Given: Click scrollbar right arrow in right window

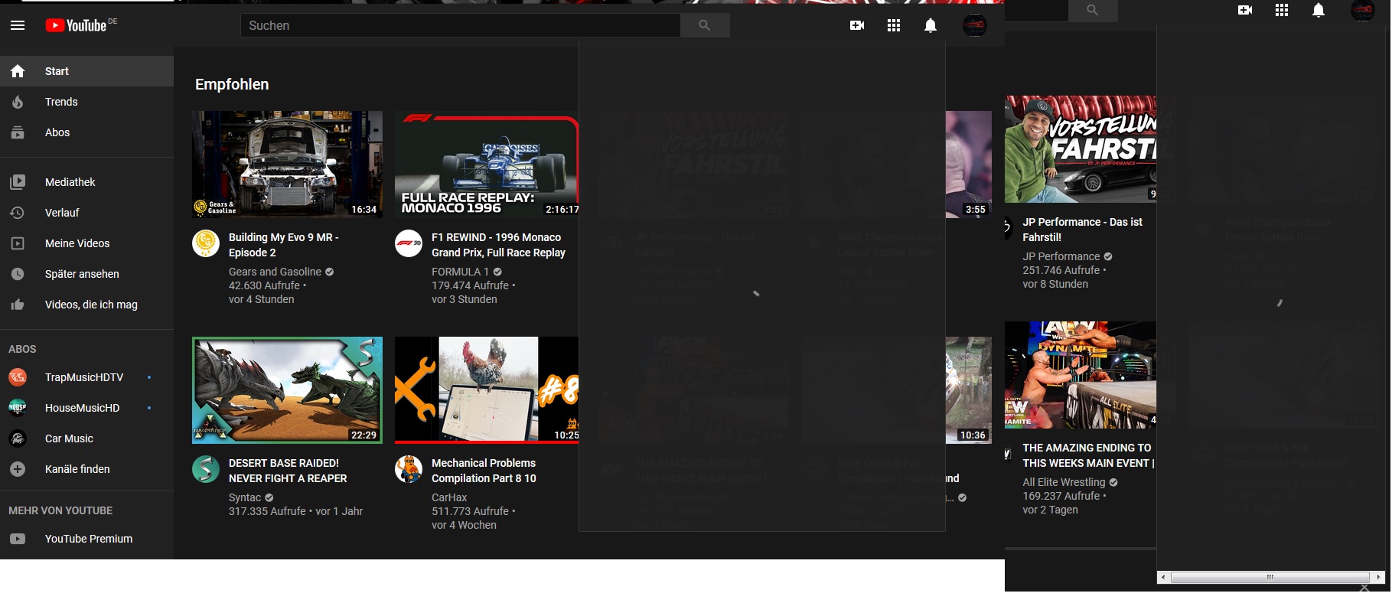Looking at the screenshot, I should [1379, 577].
